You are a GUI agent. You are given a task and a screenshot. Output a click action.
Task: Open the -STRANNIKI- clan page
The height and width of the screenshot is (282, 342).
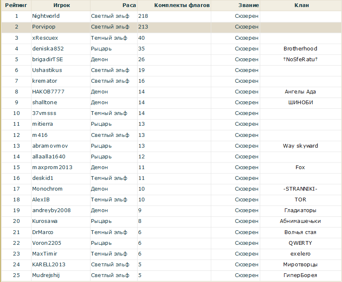[300, 189]
